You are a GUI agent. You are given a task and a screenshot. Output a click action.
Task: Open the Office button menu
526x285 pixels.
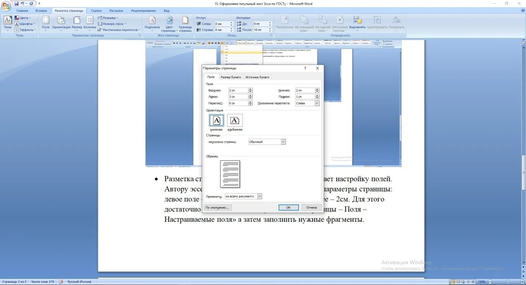click(6, 6)
